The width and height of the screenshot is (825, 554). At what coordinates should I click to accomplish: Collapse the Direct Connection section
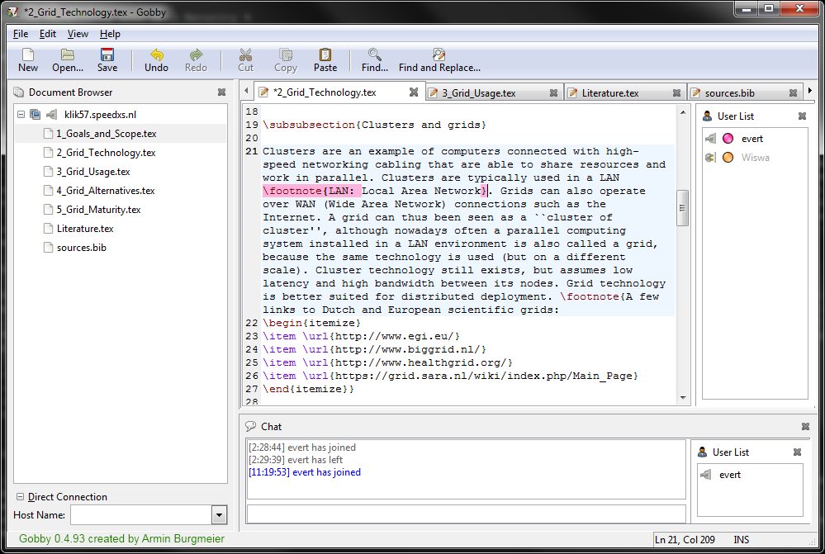[20, 497]
